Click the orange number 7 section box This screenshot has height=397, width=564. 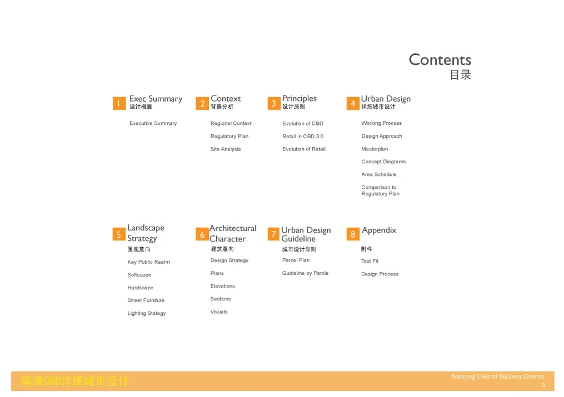274,234
